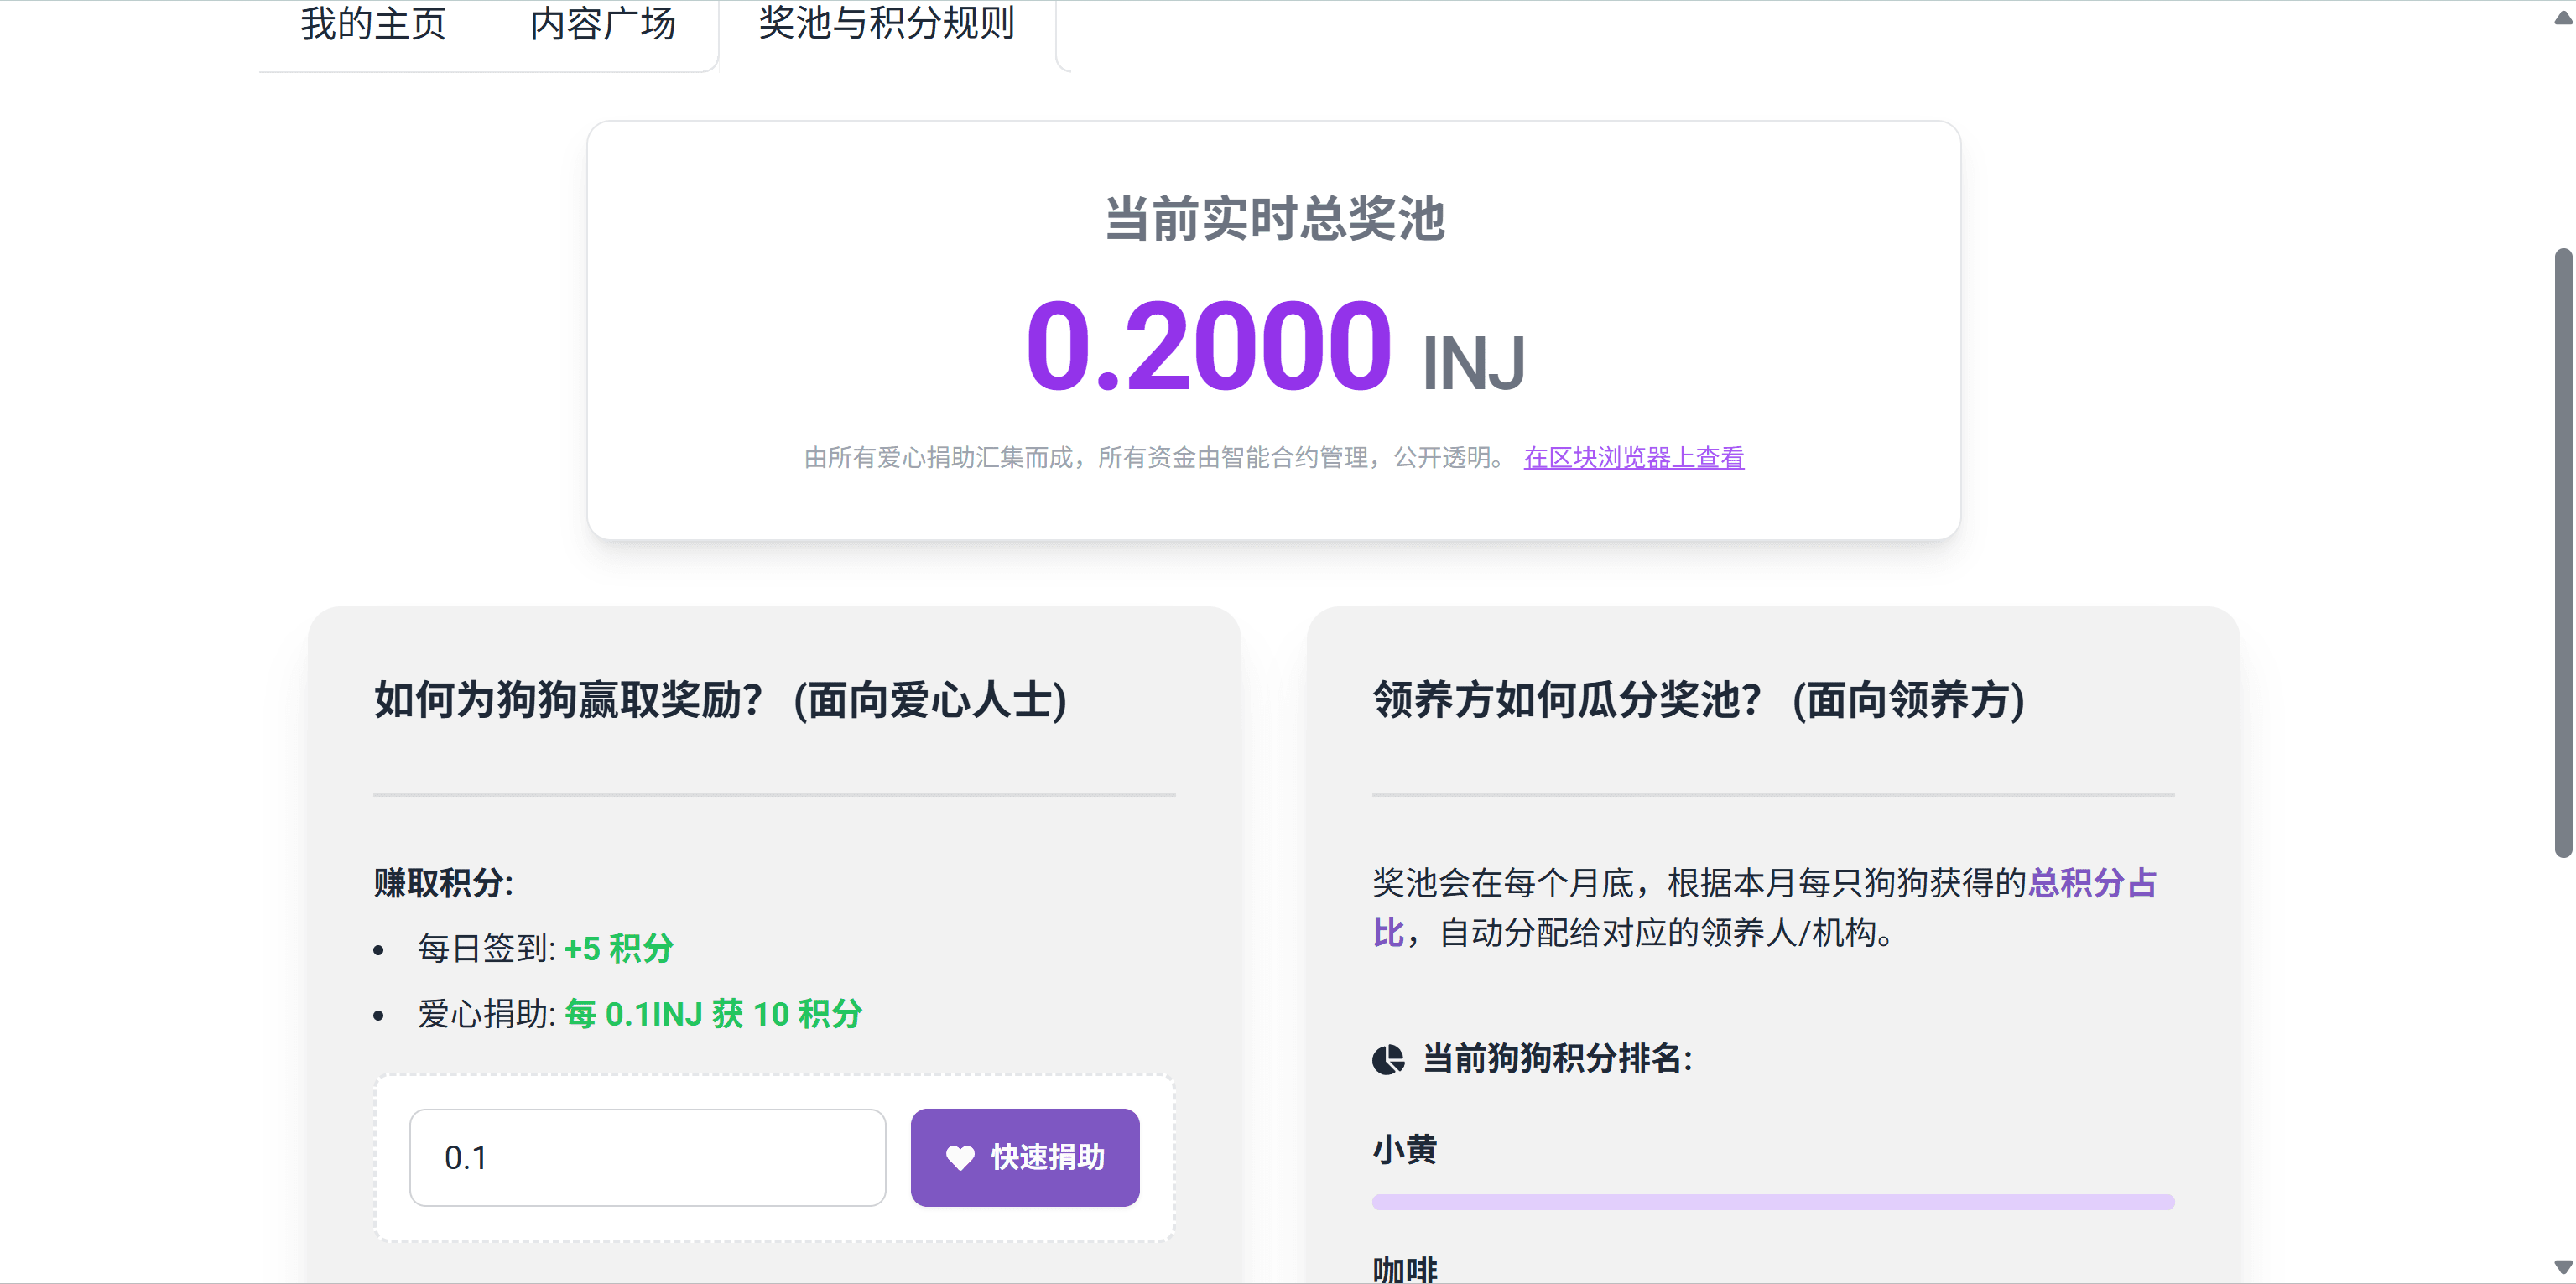Switch to the 我的主页 tab
The height and width of the screenshot is (1284, 2576).
373,24
